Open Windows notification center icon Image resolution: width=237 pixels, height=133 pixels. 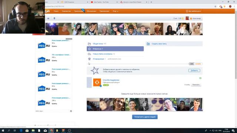(233, 130)
